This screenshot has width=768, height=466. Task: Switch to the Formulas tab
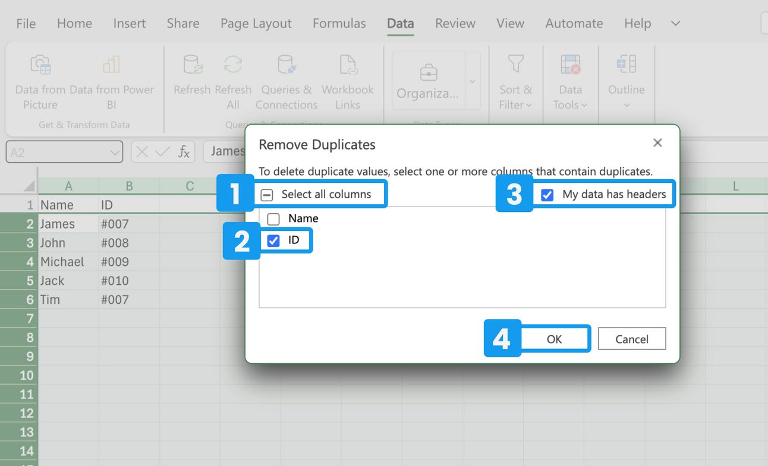click(339, 23)
